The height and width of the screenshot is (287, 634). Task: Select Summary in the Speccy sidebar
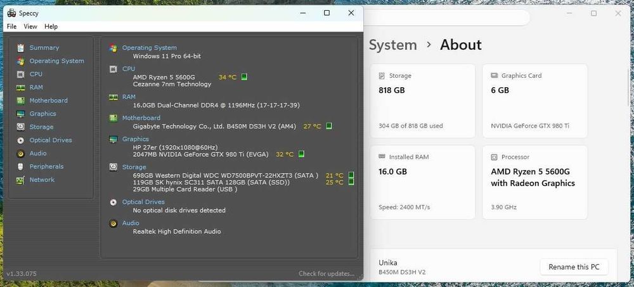(44, 48)
